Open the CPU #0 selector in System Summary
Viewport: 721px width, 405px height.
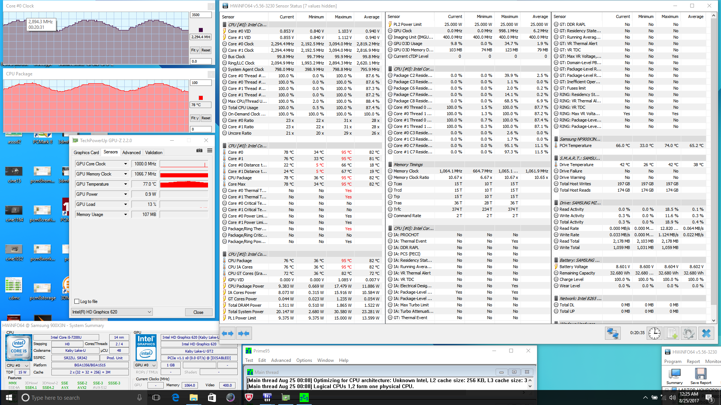click(17, 365)
